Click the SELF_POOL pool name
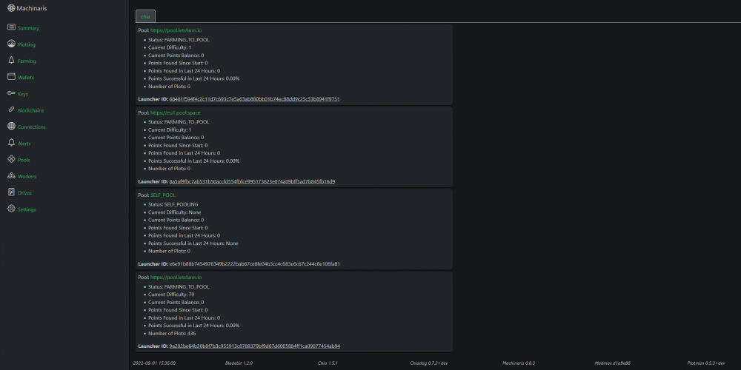This screenshot has width=741, height=370. coord(163,195)
